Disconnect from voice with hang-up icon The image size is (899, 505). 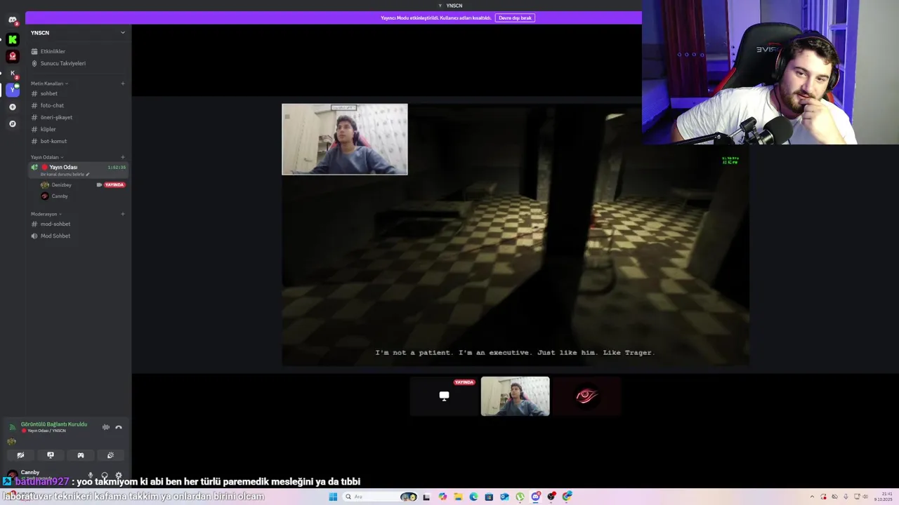coord(119,427)
